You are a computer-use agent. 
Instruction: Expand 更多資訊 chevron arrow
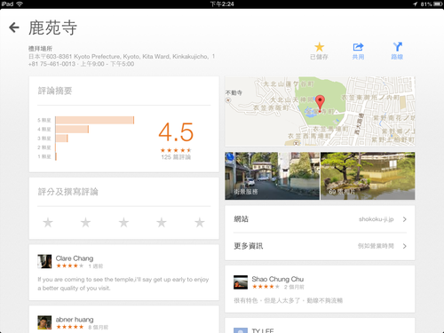[405, 246]
